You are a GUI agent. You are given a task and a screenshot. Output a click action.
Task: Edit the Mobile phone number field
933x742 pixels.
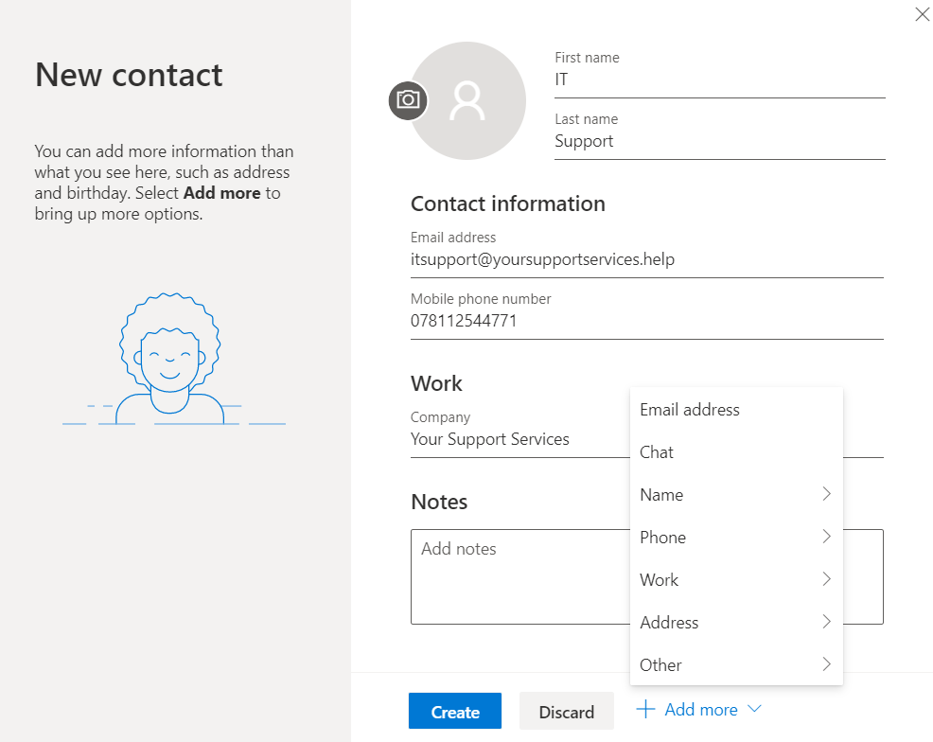[646, 321]
